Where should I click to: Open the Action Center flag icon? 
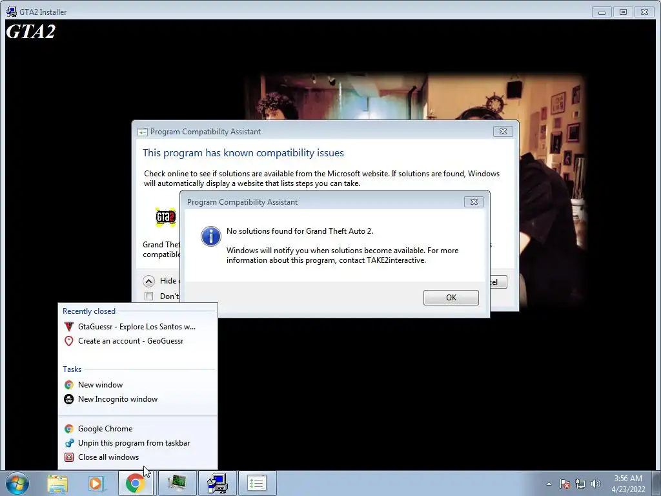point(564,484)
